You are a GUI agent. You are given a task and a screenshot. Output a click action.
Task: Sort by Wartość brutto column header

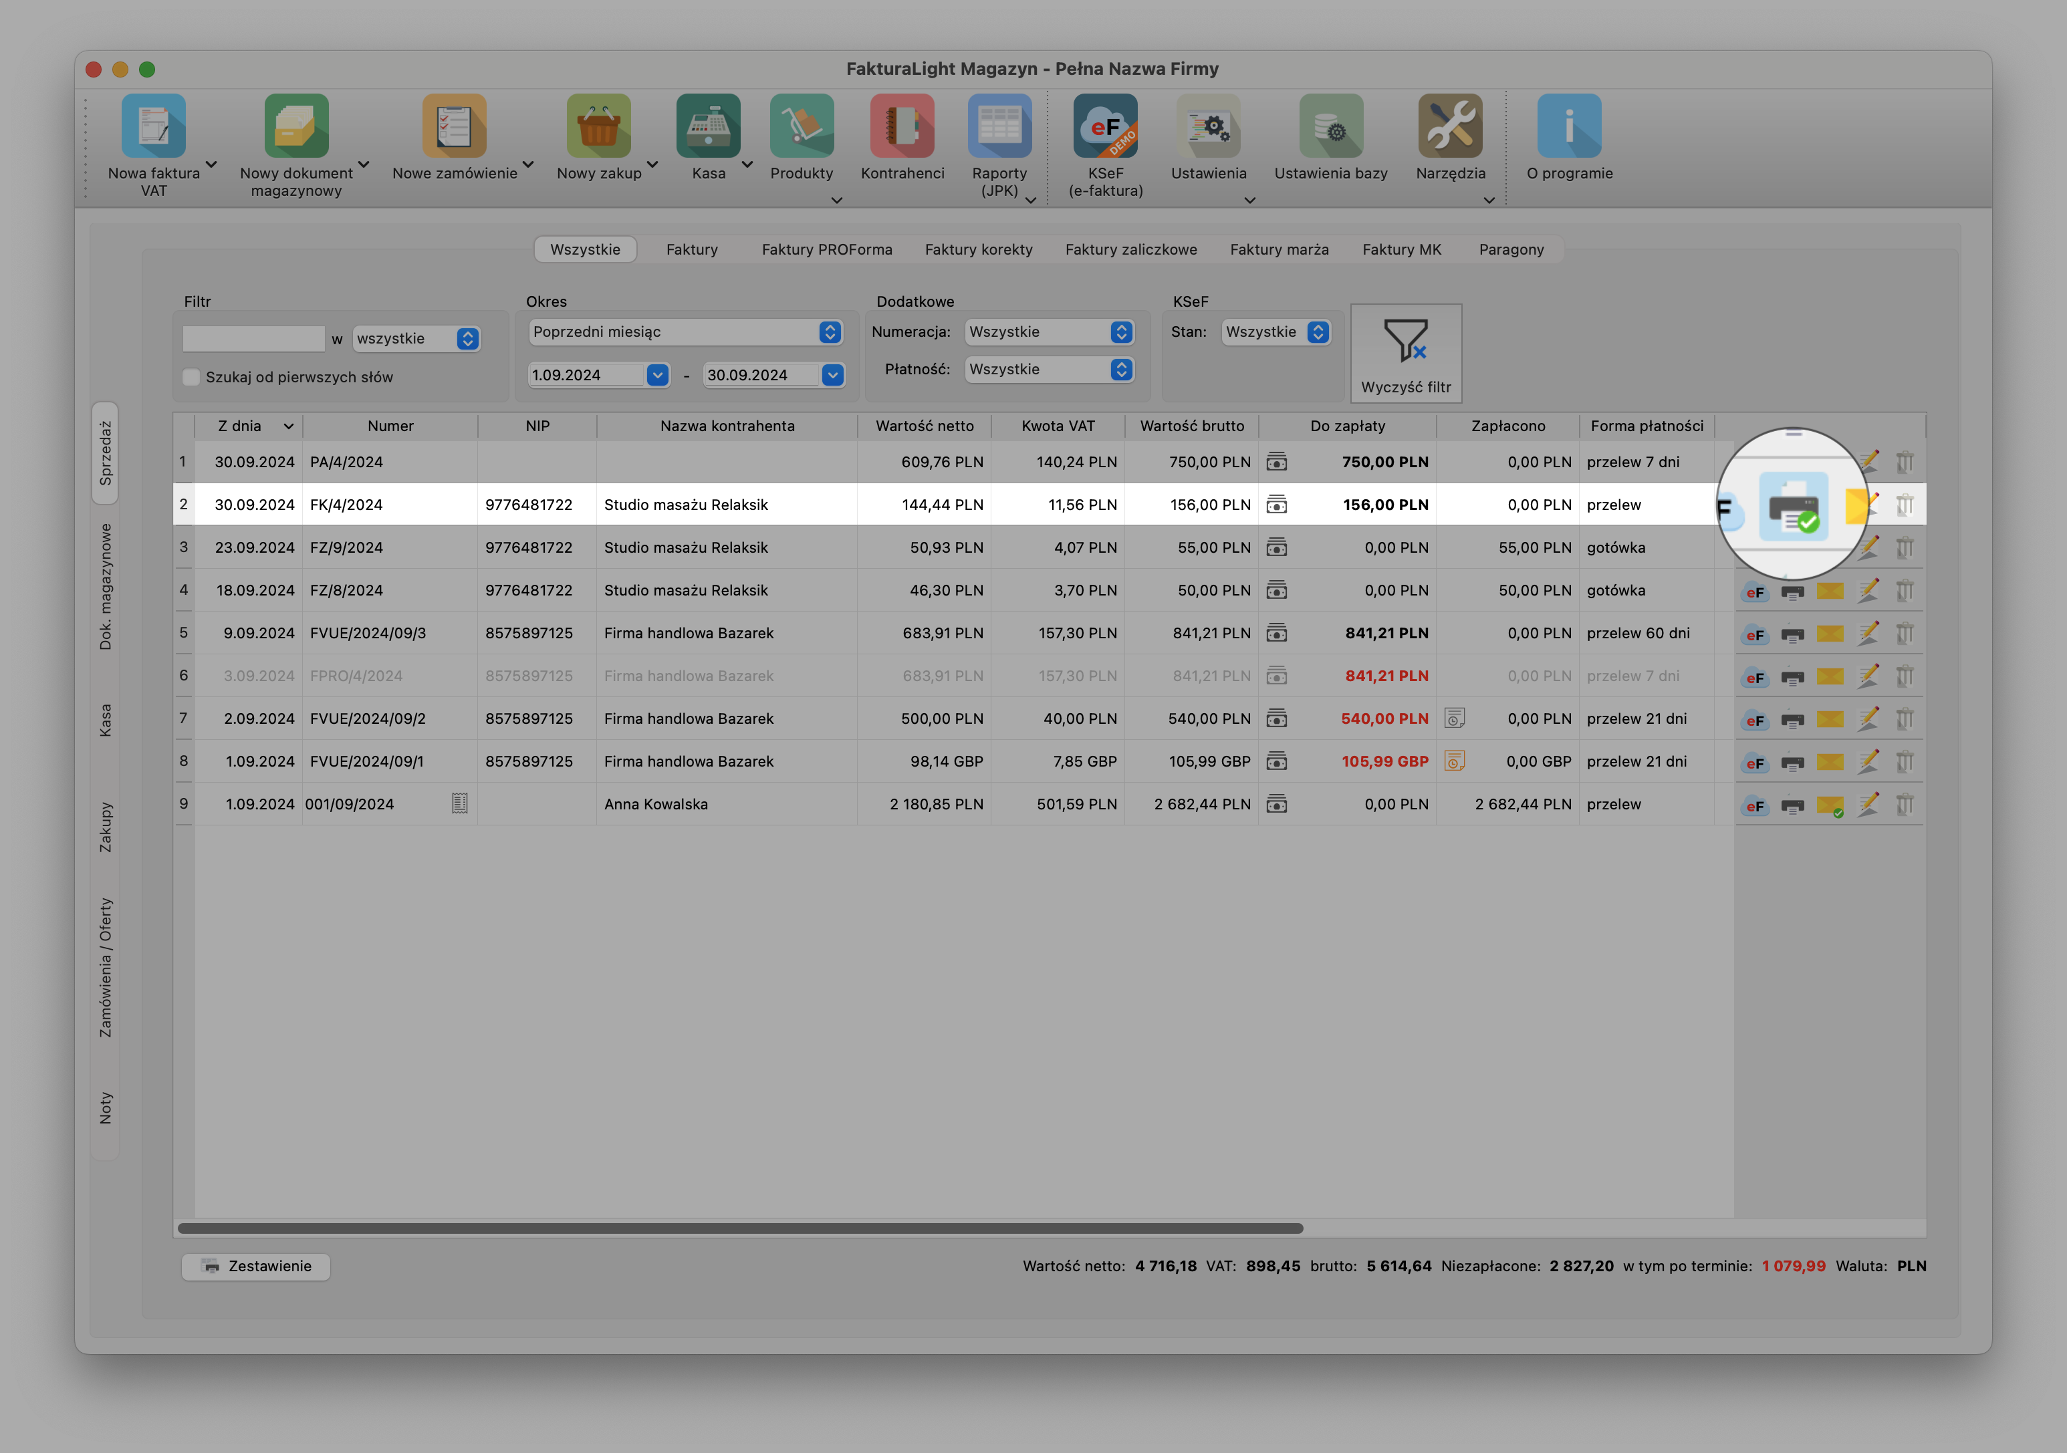click(x=1192, y=426)
